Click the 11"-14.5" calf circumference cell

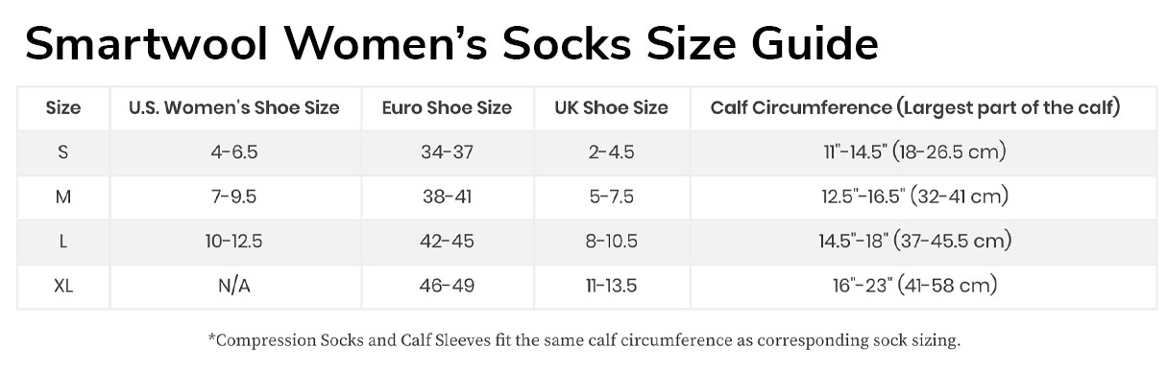coord(915,152)
